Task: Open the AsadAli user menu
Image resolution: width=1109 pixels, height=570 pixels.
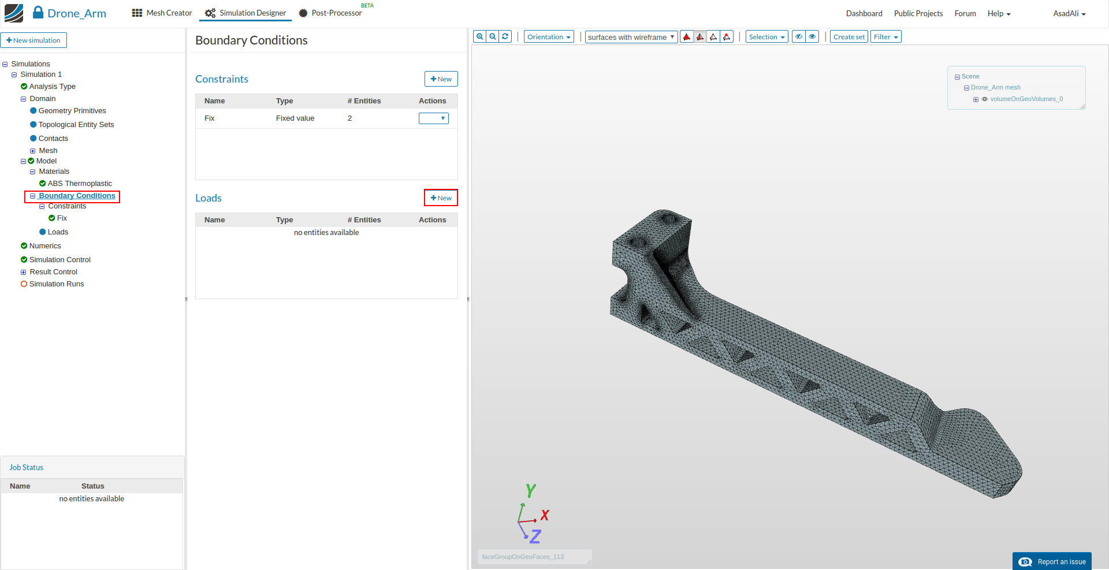Action: pos(1069,13)
